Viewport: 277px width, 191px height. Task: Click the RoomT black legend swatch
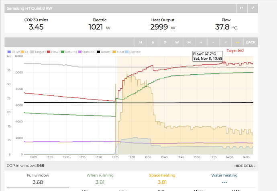click(98, 51)
